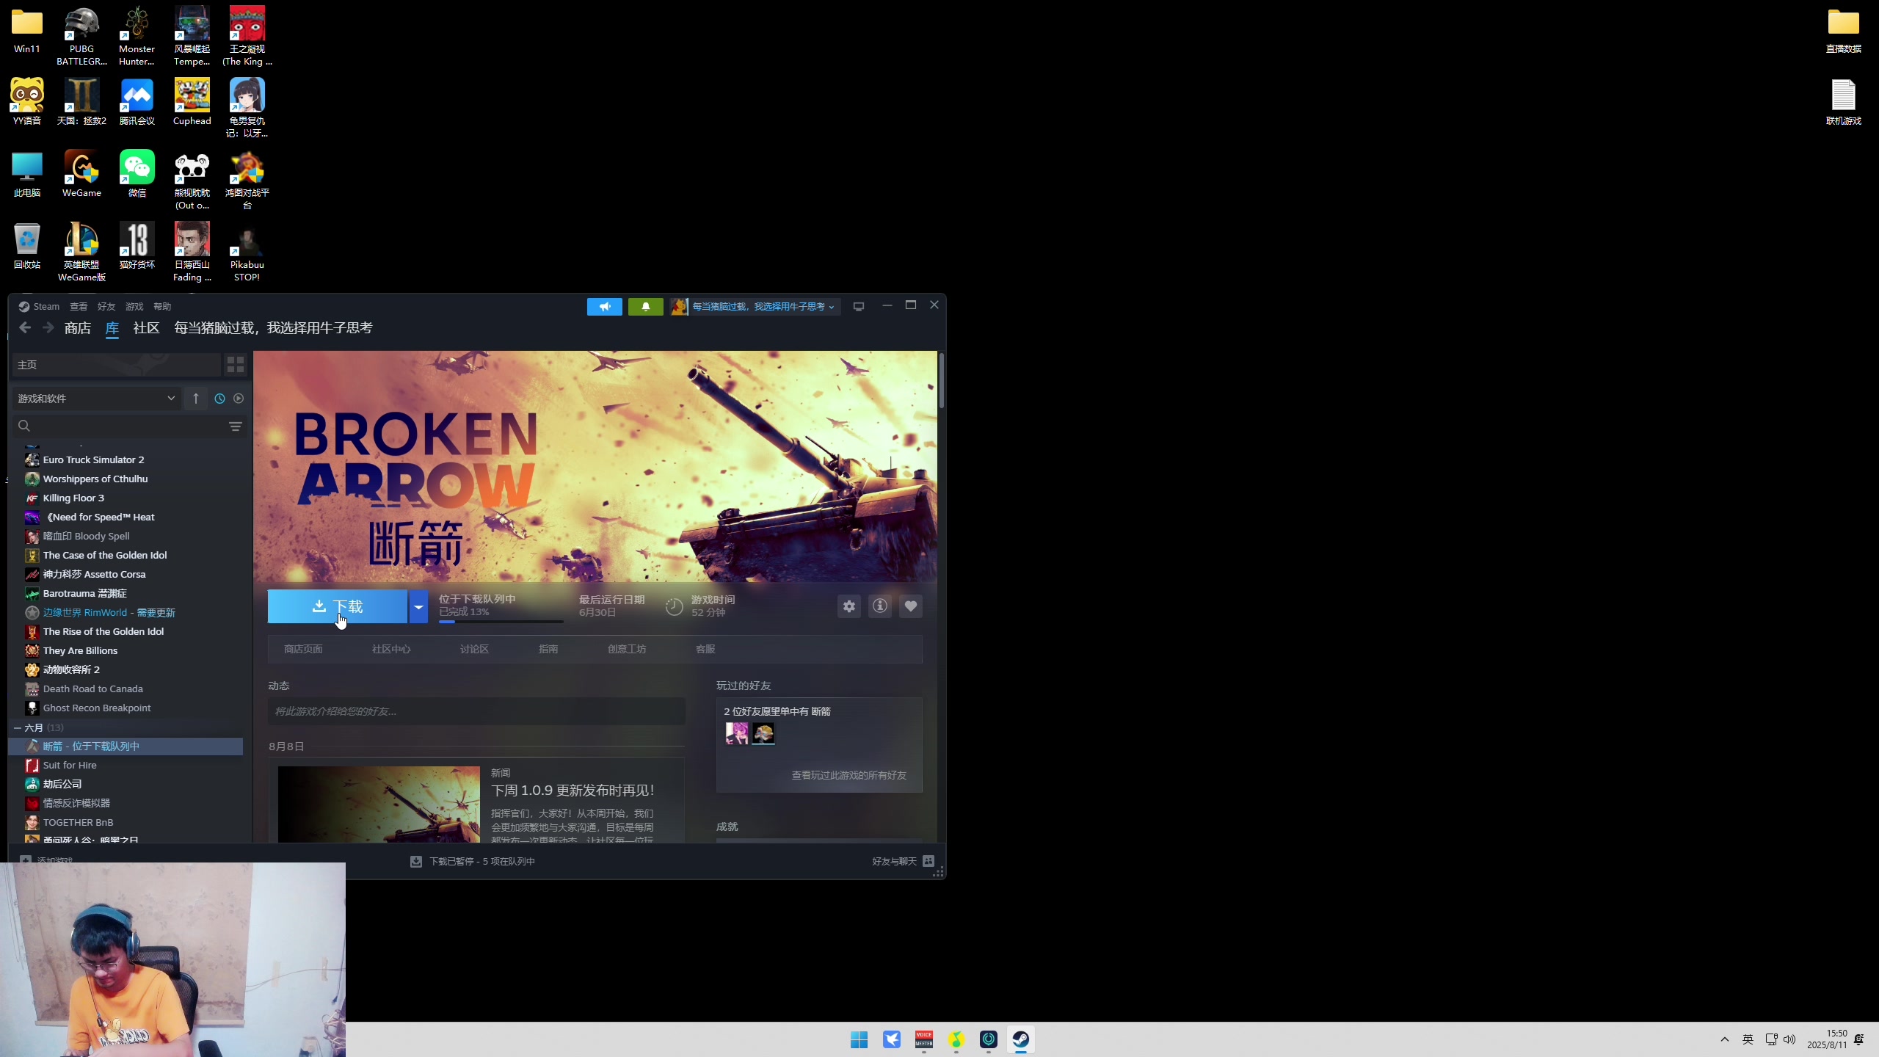The height and width of the screenshot is (1057, 1879).
Task: Go forward with the Steam forward arrow
Action: coord(48,327)
